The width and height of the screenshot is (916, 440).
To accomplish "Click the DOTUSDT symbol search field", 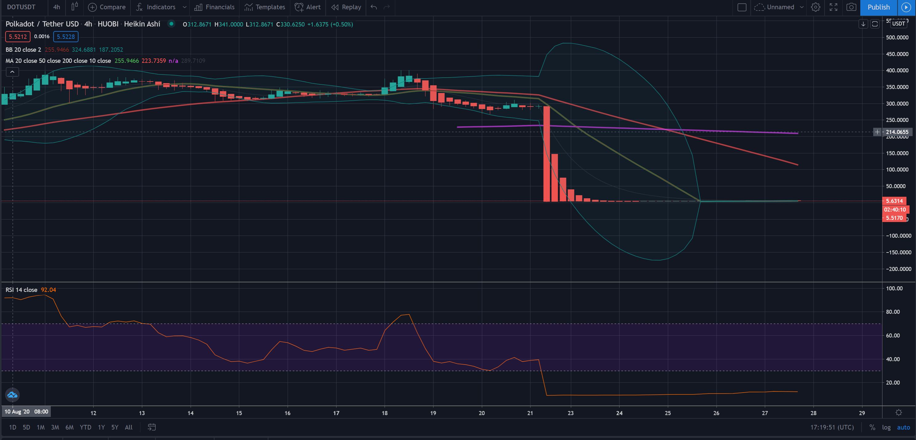I will (x=21, y=7).
